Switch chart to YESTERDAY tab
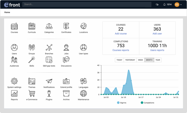 coord(130,60)
